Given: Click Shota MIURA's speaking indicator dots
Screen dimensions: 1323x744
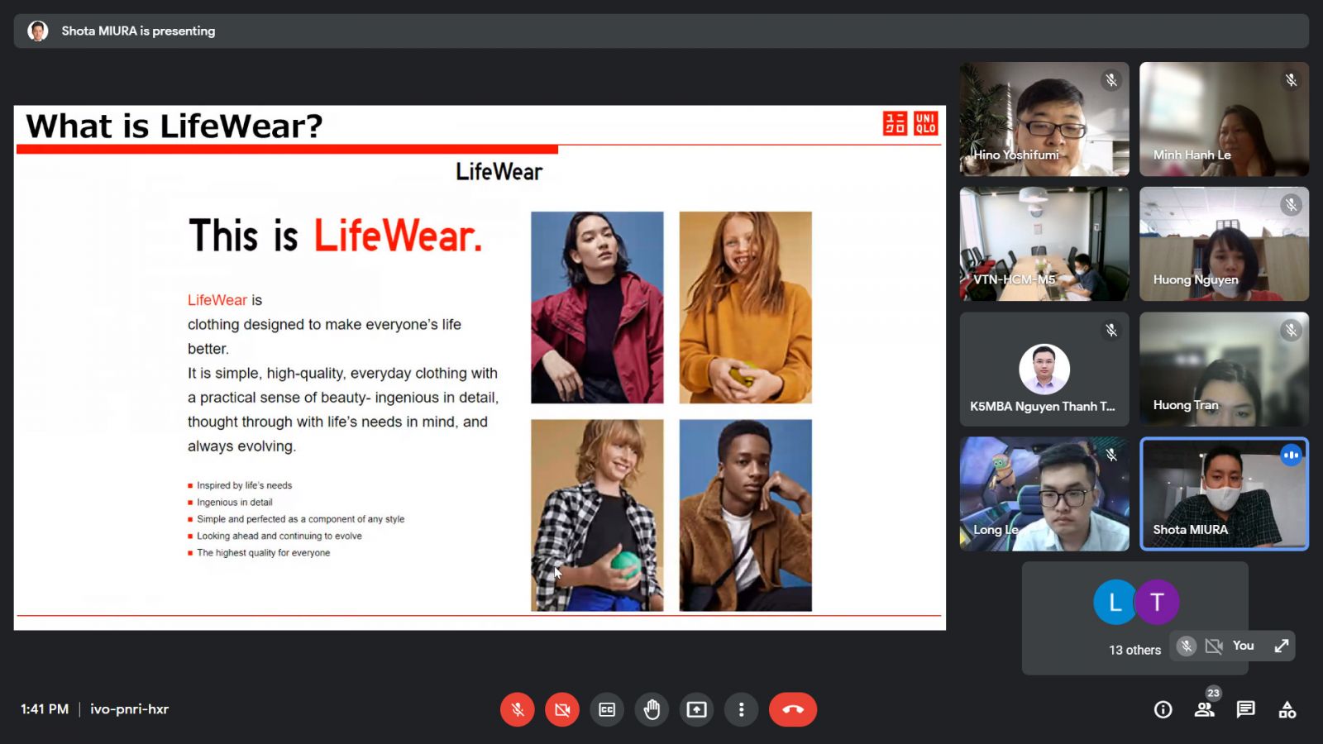Looking at the screenshot, I should pyautogui.click(x=1291, y=455).
